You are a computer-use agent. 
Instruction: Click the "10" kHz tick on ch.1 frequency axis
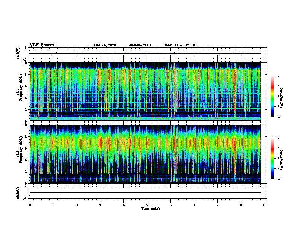tap(25, 63)
